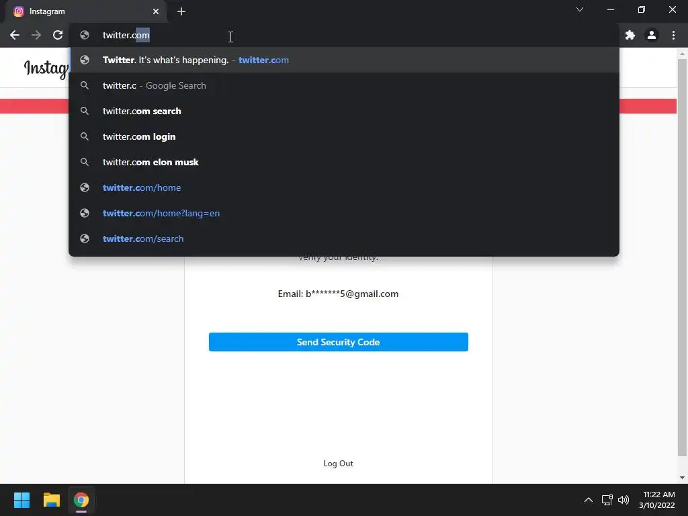
Task: Click the volume speaker icon in tray
Action: 623,500
